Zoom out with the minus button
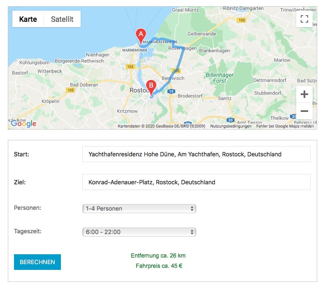Screen dimensions: 325x288 304,111
